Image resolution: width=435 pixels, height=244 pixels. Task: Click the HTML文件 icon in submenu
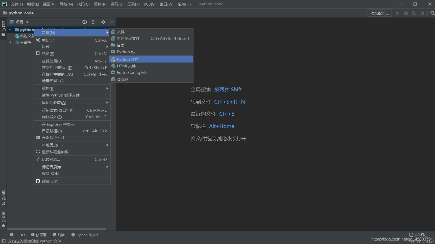[x=113, y=66]
